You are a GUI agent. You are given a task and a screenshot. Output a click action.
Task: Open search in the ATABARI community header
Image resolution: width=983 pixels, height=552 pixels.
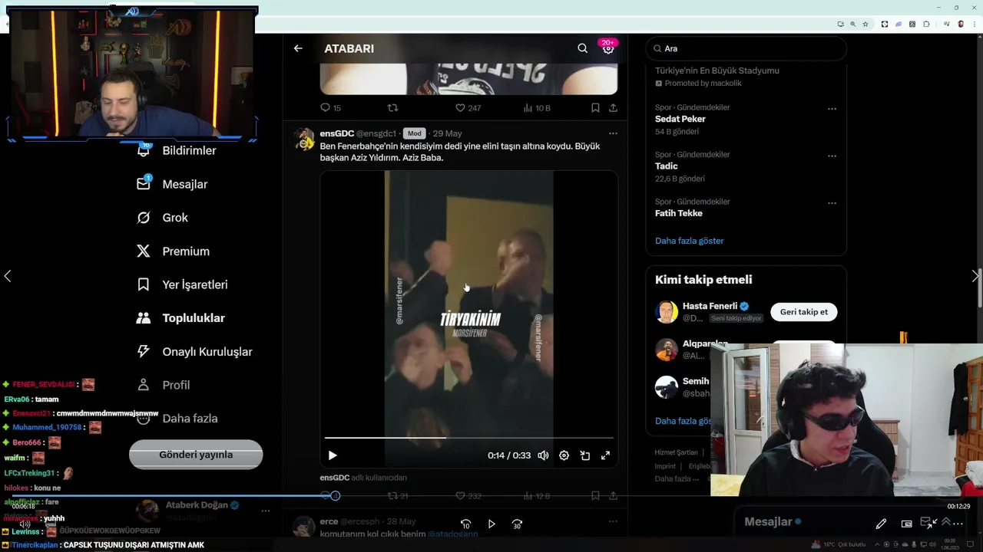click(x=582, y=48)
